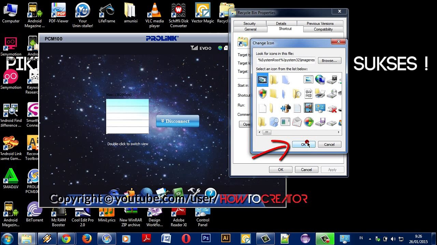Pick the round Windows logo icon
Image resolution: width=437 pixels, height=245 pixels.
(x=309, y=122)
